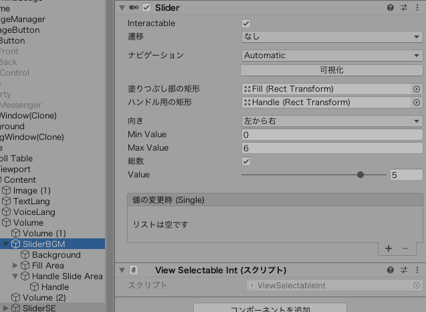Click the 可視化 visualize button
This screenshot has height=312, width=426.
point(332,70)
